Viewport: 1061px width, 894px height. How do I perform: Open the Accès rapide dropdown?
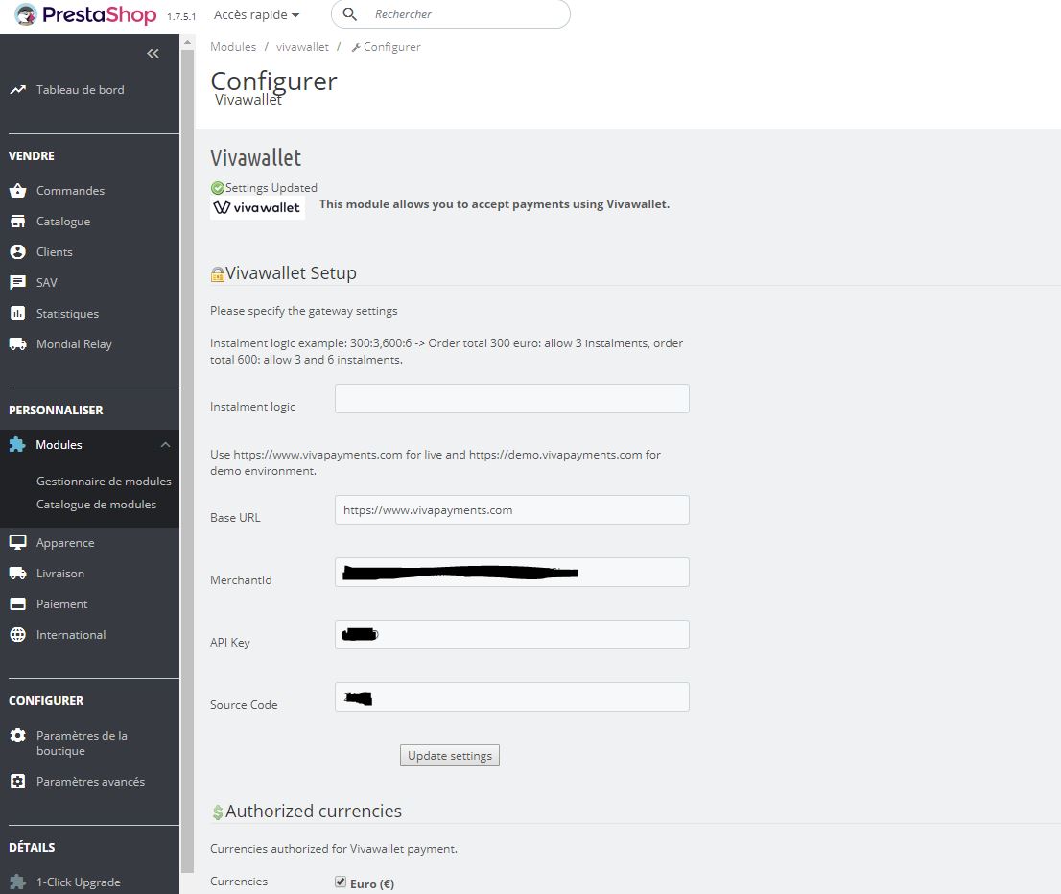(x=256, y=14)
